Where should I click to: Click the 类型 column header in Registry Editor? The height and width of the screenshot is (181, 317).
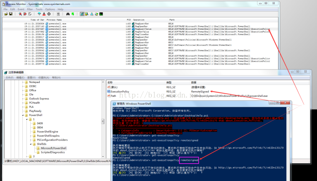pos(169,83)
